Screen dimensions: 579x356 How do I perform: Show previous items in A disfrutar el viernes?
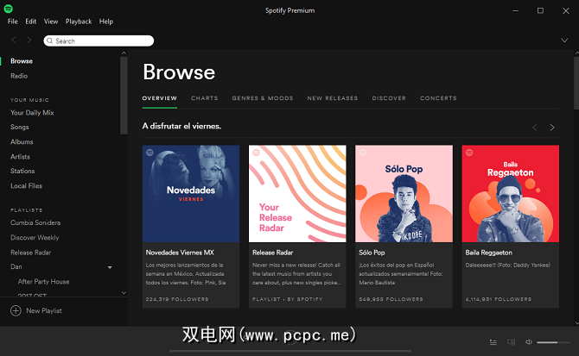[535, 128]
